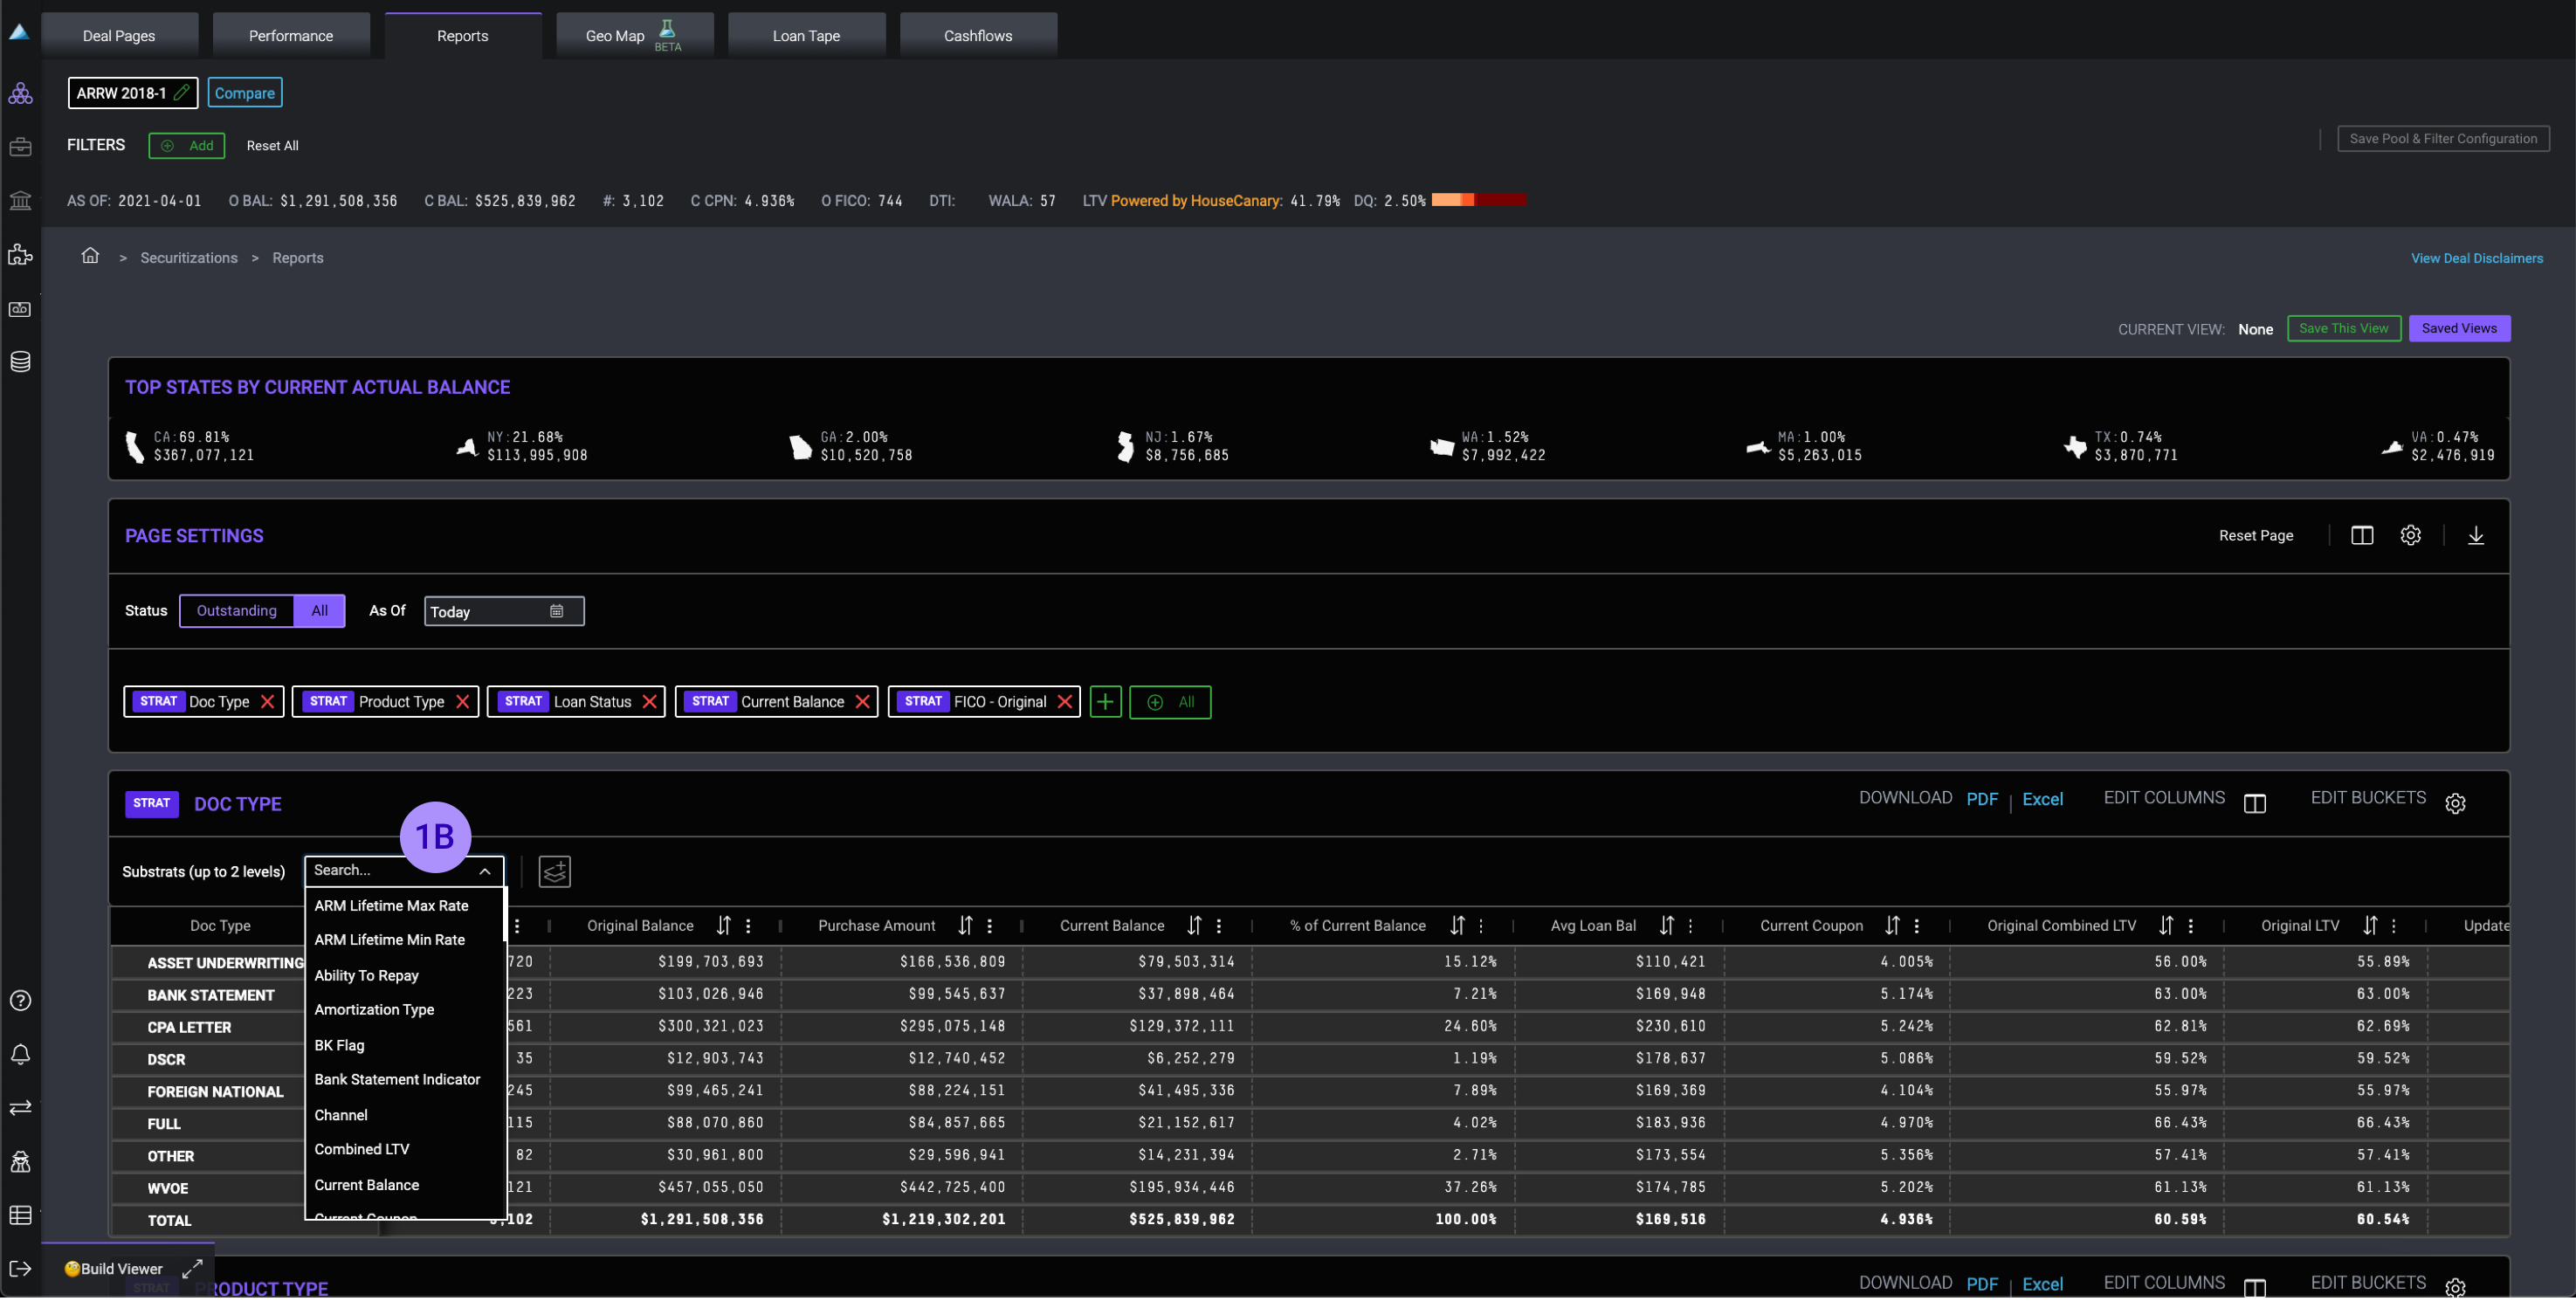Open the Doc Type Edit Buckets gear icon
The image size is (2576, 1301).
(x=2455, y=804)
